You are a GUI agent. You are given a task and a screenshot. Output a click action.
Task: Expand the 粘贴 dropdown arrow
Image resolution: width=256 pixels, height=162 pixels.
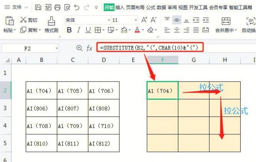pos(15,30)
